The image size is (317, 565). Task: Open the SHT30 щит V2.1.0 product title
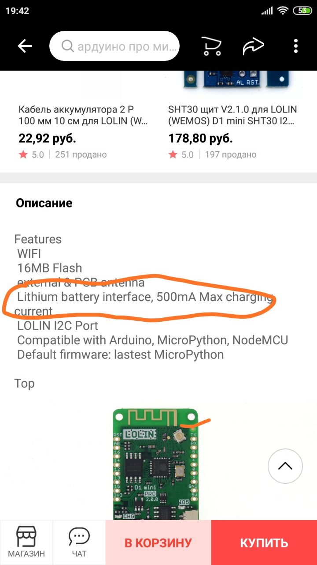click(233, 115)
